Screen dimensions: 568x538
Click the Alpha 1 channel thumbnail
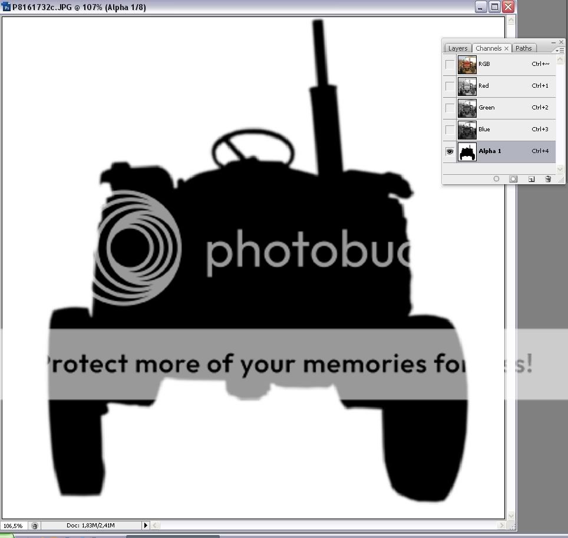point(467,152)
